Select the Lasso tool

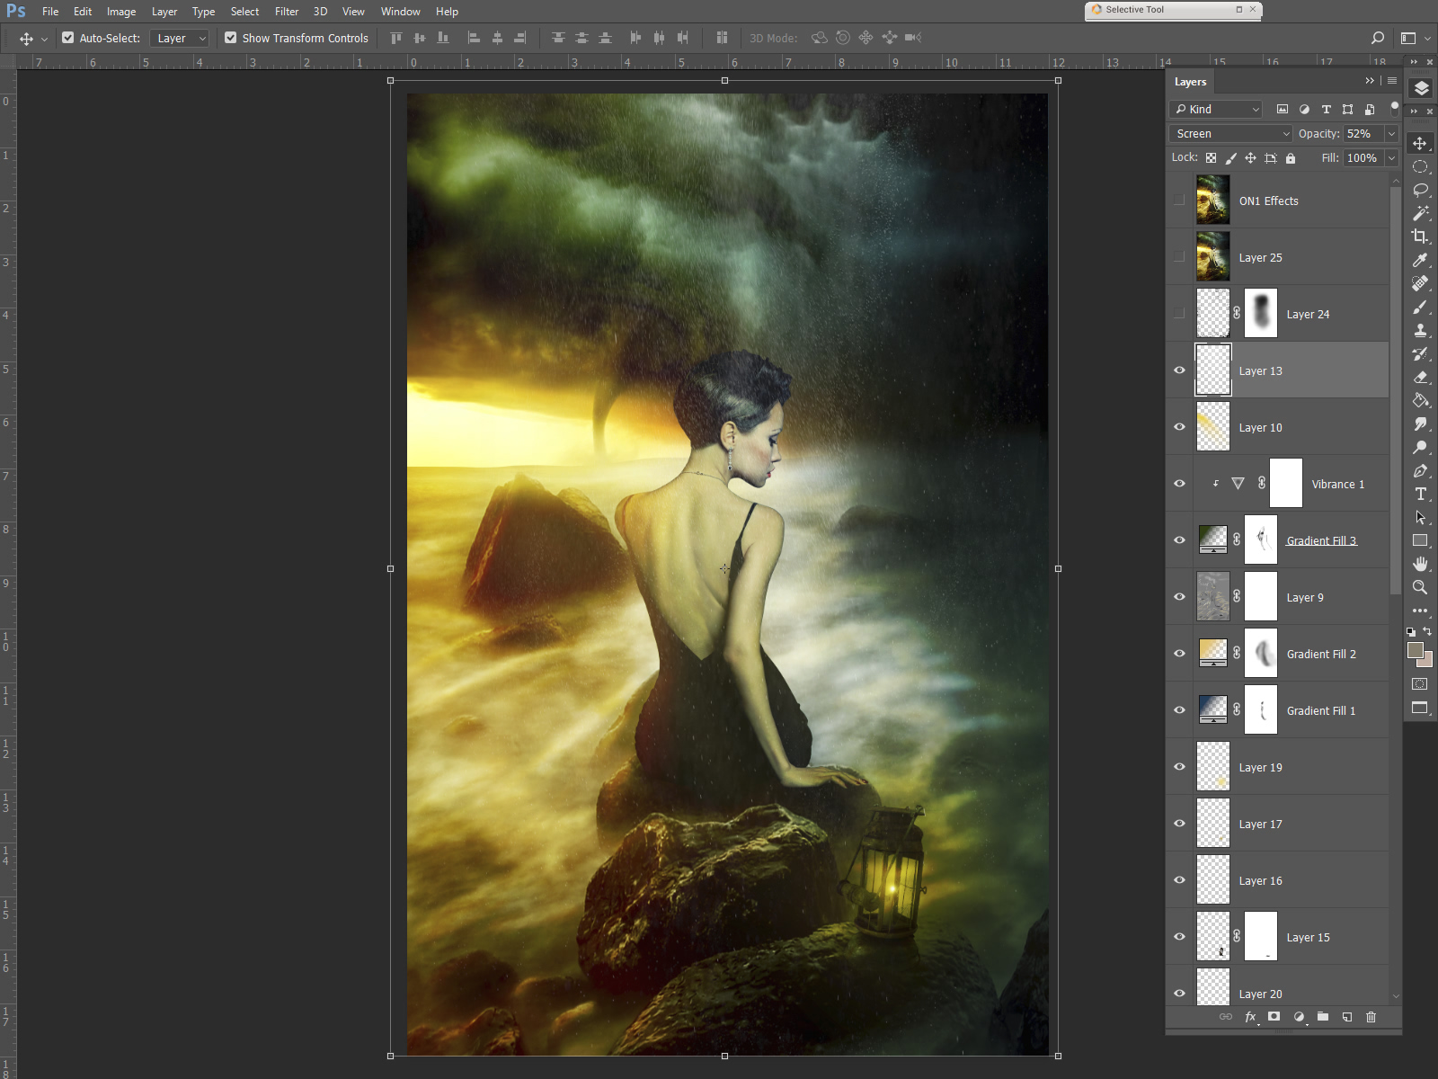[1420, 190]
